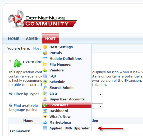Go to the HOME navigation tab

coord(13,38)
